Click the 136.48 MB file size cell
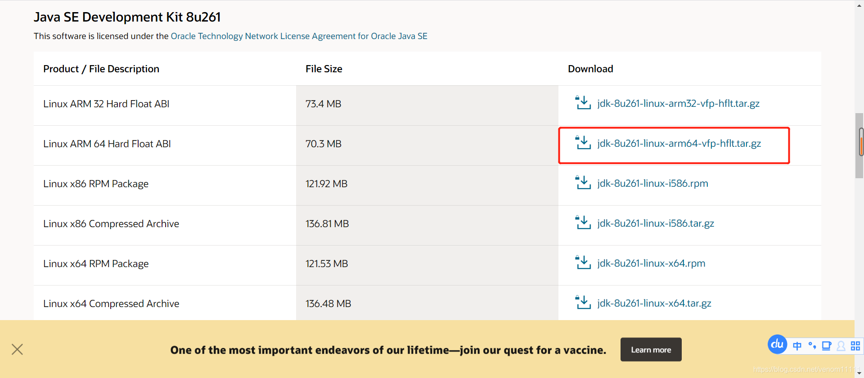Screen dimensions: 864x378 coord(427,303)
